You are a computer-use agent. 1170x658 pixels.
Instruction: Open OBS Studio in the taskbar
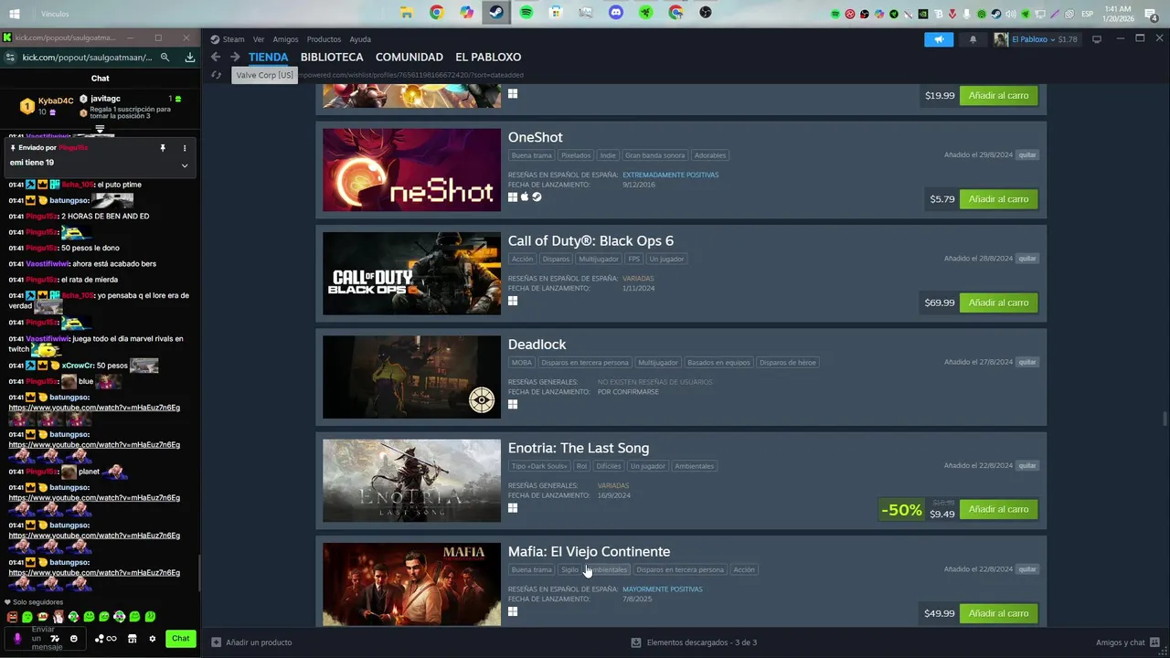click(x=705, y=13)
